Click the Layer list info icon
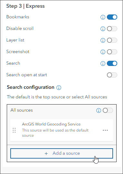The height and width of the screenshot is (174, 123). coord(103,40)
